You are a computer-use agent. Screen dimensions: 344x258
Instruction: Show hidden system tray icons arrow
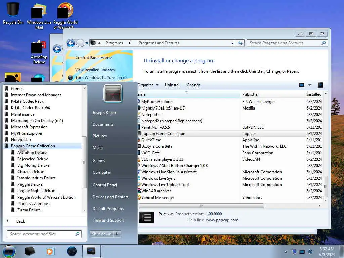click(x=286, y=252)
